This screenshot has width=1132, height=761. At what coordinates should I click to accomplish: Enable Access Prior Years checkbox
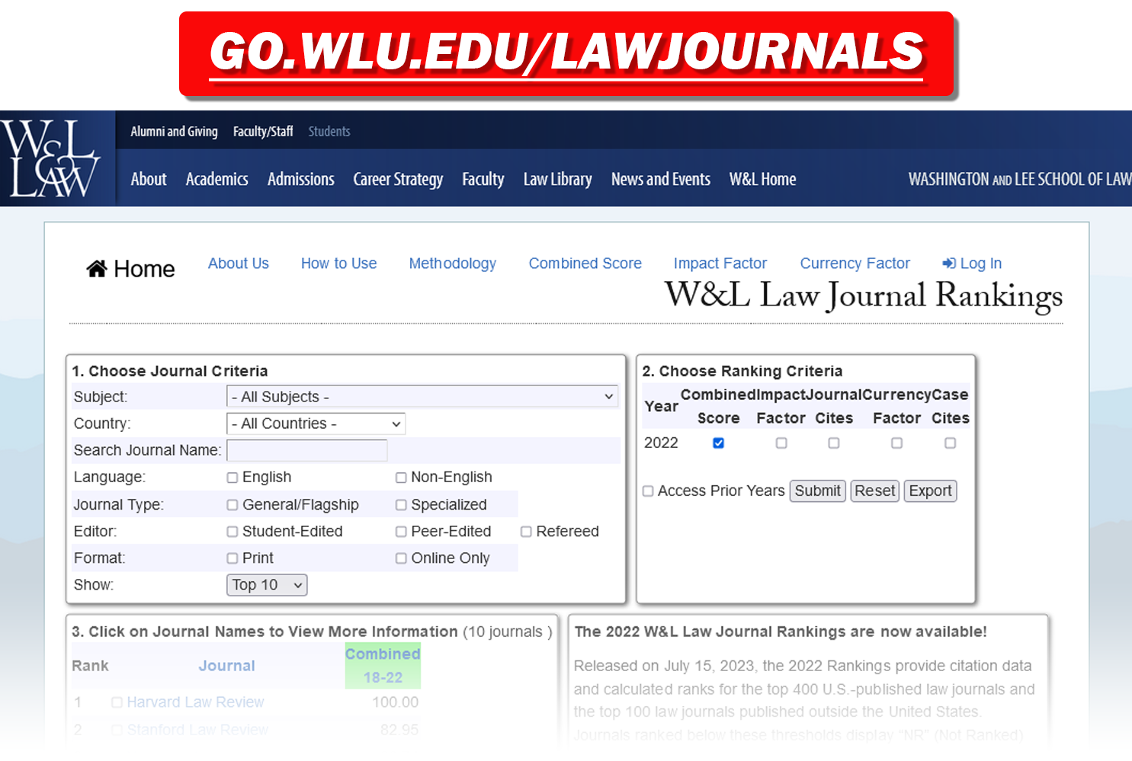click(648, 491)
